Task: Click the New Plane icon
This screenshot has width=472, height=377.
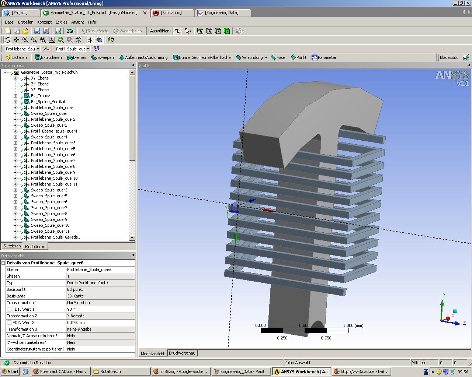Action: click(x=46, y=49)
